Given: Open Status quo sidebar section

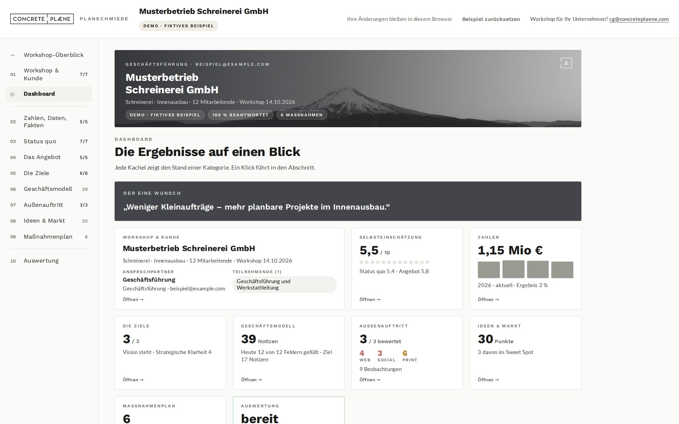Looking at the screenshot, I should pyautogui.click(x=49, y=141).
